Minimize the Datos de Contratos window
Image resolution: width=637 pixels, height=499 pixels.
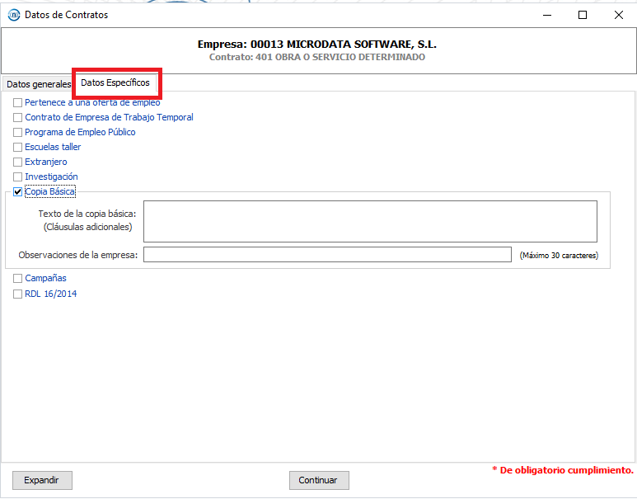coord(546,15)
